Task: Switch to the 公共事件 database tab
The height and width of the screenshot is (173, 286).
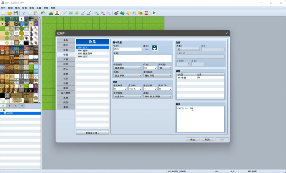Action: click(66, 93)
